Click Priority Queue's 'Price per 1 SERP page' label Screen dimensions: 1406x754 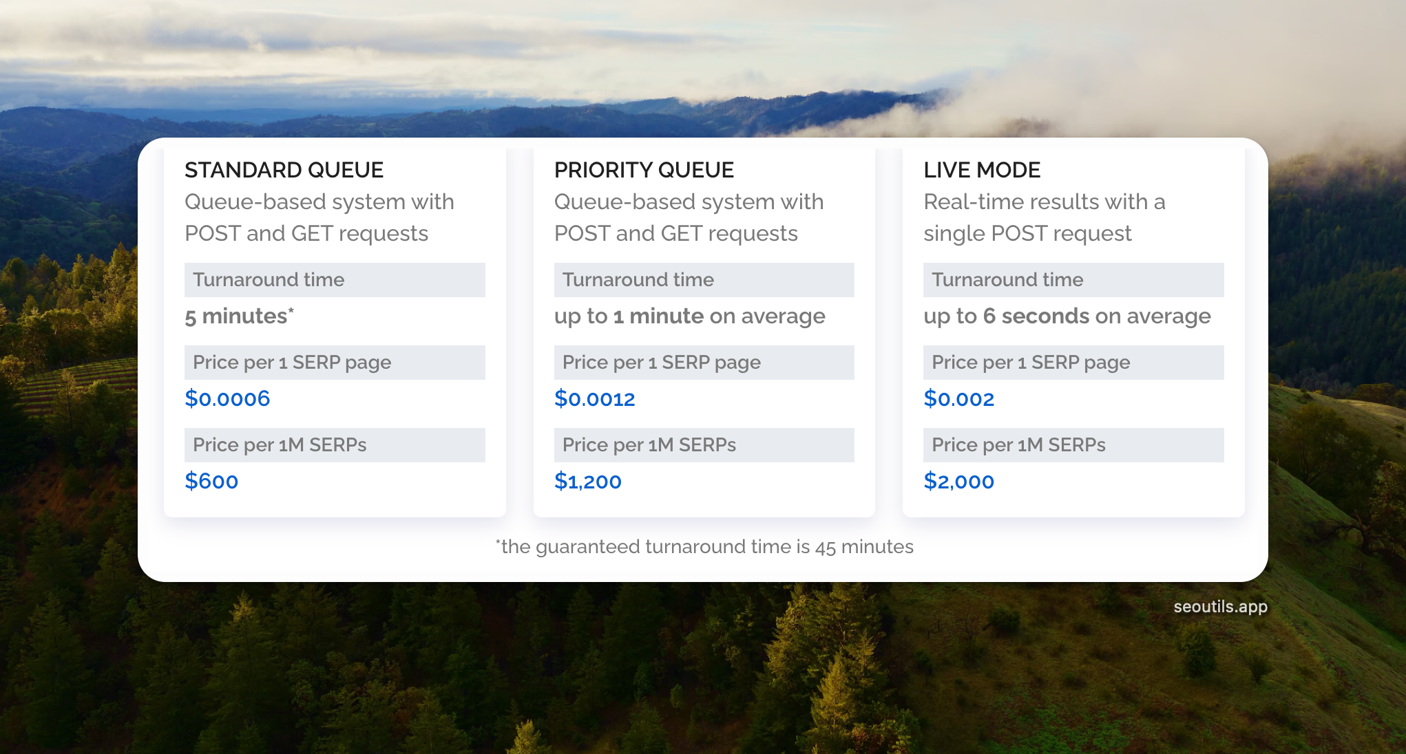pos(661,363)
